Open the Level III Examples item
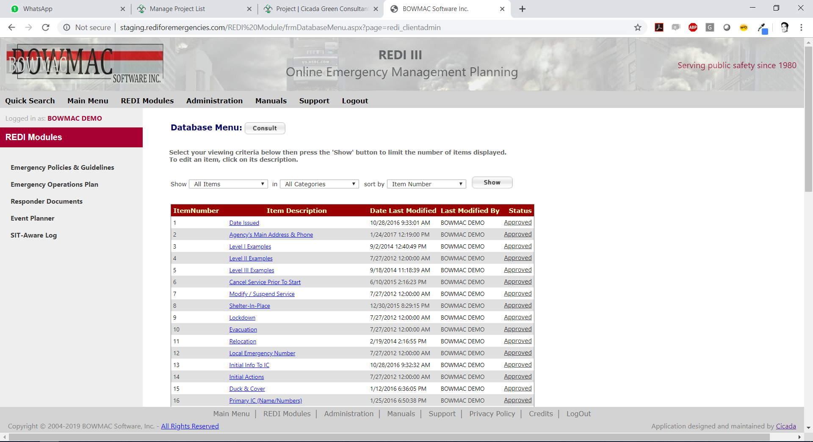This screenshot has width=813, height=442. tap(252, 270)
